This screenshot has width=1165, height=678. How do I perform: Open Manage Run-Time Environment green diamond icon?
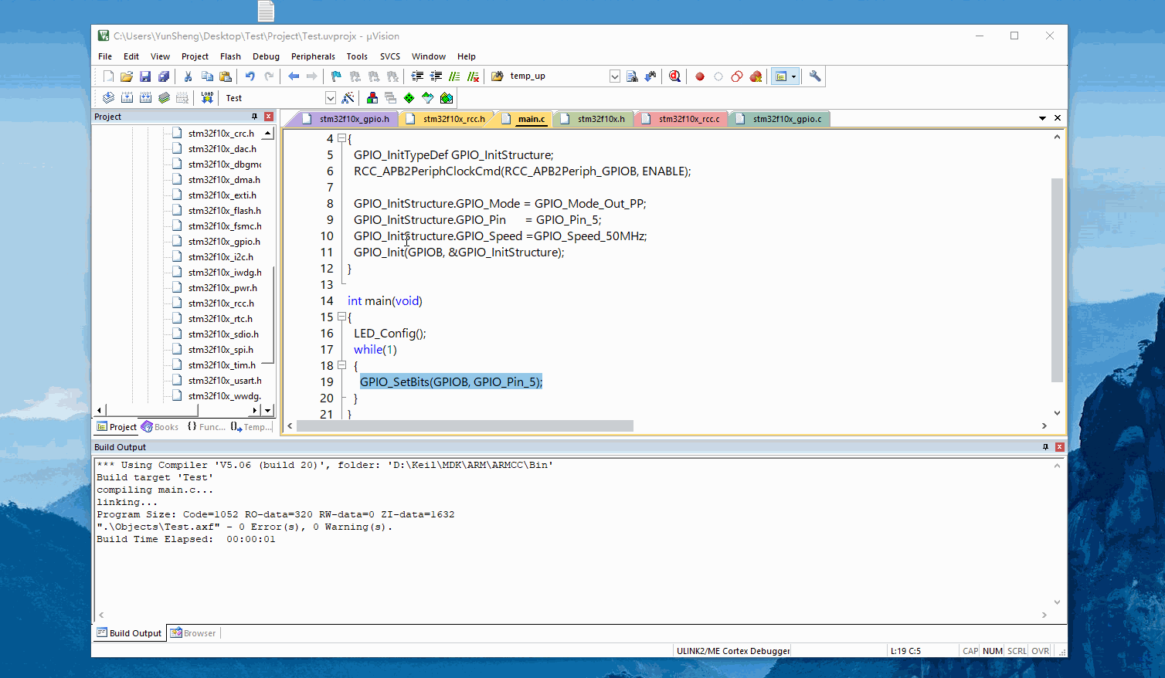pyautogui.click(x=409, y=98)
